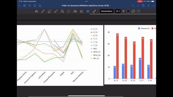Open the zoom window tool
173x97 pixels.
coord(36,11)
